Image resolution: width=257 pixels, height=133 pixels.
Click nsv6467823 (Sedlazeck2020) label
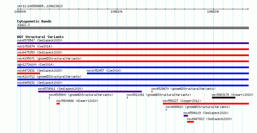coord(209,119)
